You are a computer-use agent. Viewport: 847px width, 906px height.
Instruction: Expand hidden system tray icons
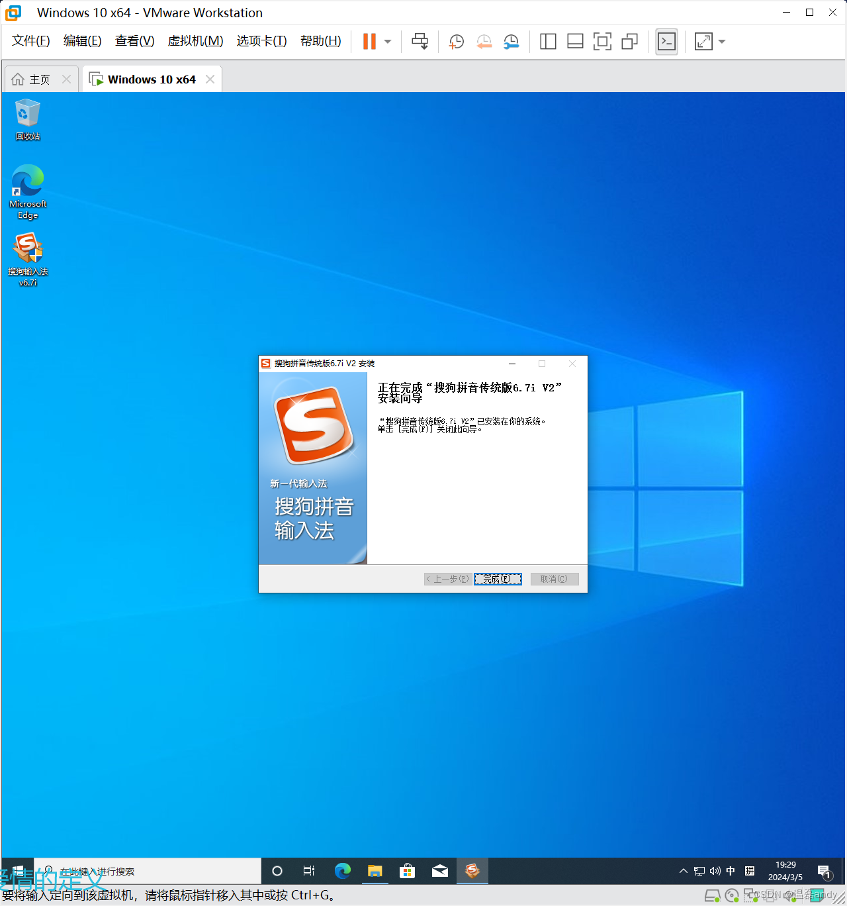[x=684, y=871]
